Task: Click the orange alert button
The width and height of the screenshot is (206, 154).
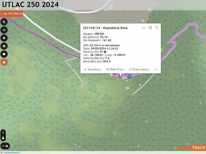Action: [x=4, y=62]
